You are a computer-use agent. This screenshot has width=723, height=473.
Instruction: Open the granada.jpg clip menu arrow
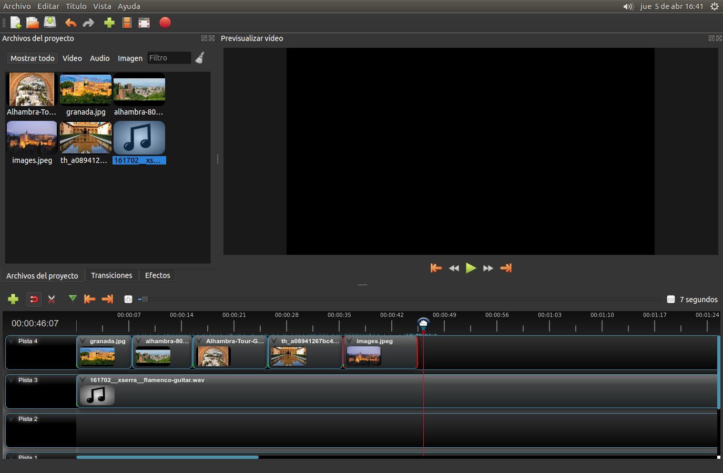point(83,341)
